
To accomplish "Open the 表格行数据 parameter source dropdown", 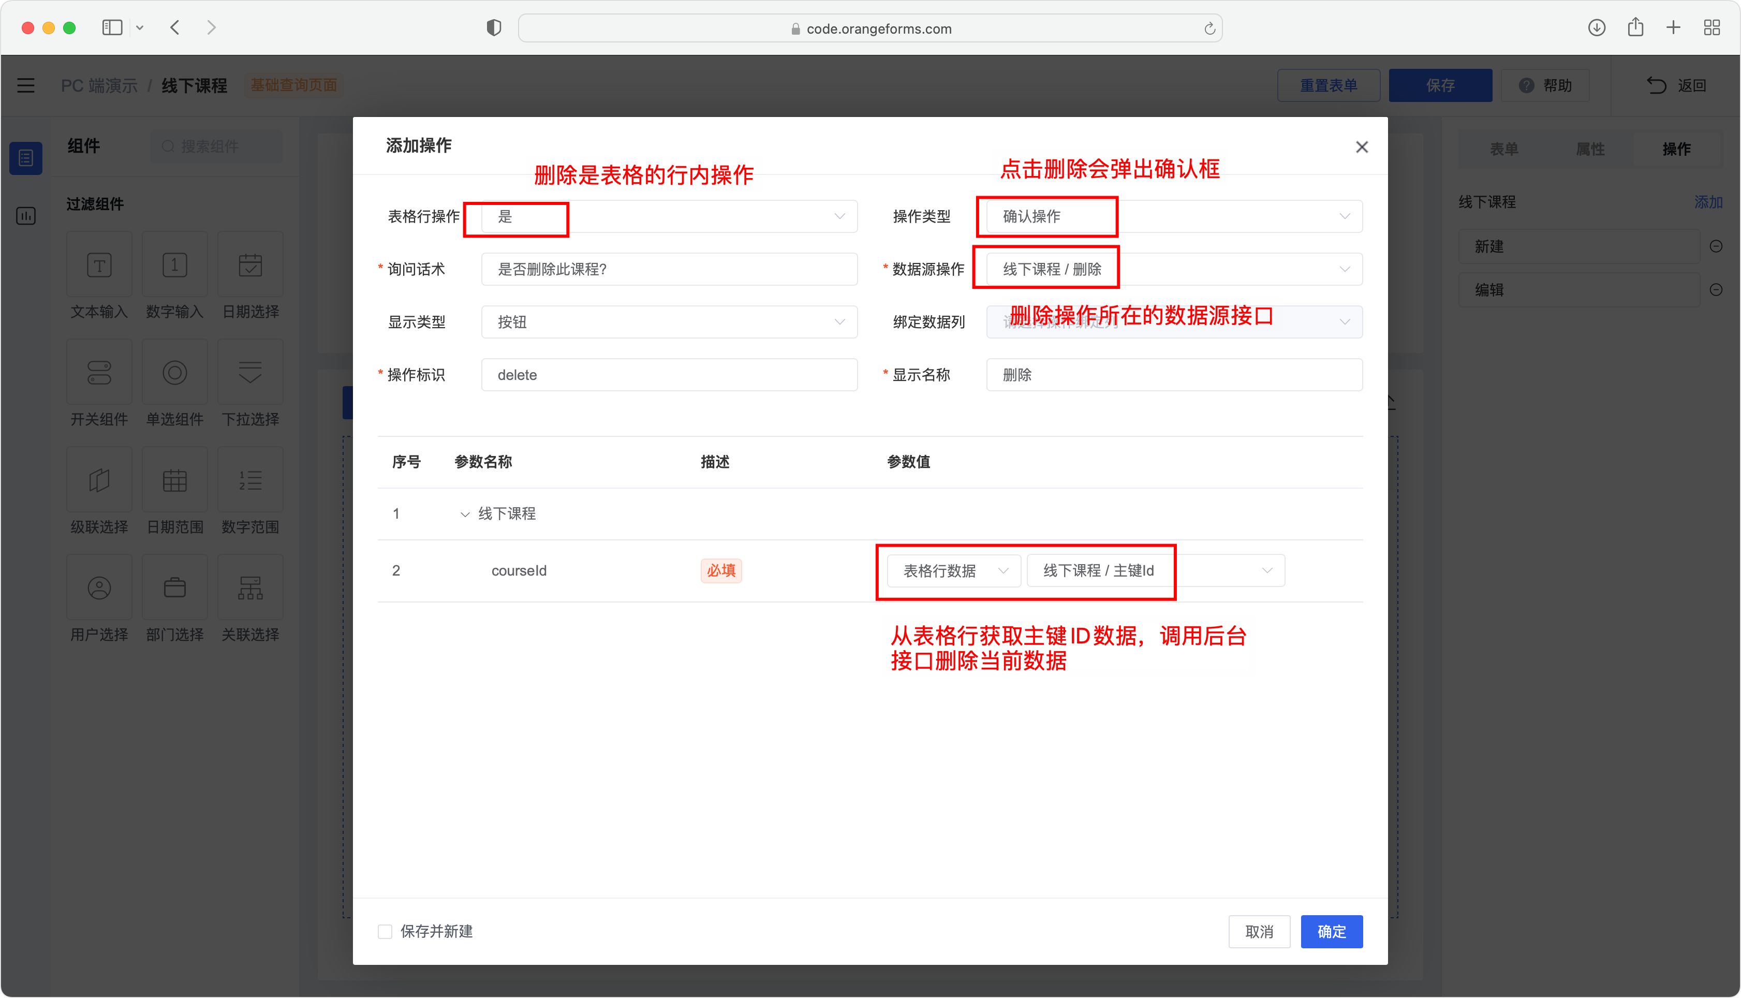I will point(954,571).
